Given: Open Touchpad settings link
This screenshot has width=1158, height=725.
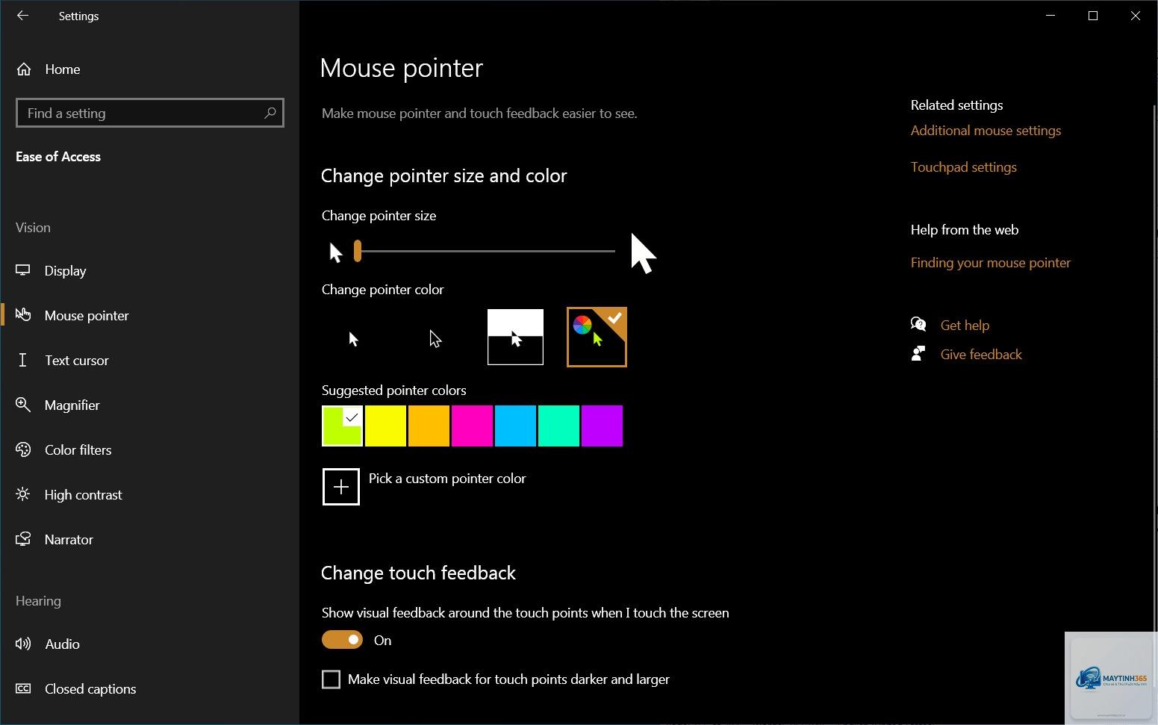Looking at the screenshot, I should click(x=963, y=167).
